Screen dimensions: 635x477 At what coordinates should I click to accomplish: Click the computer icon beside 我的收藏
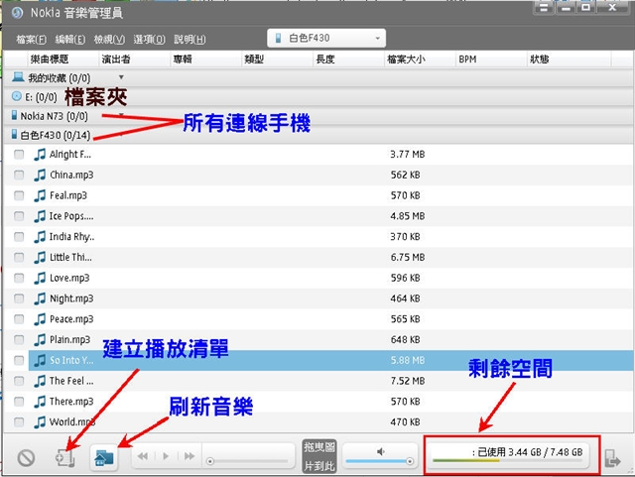point(18,77)
